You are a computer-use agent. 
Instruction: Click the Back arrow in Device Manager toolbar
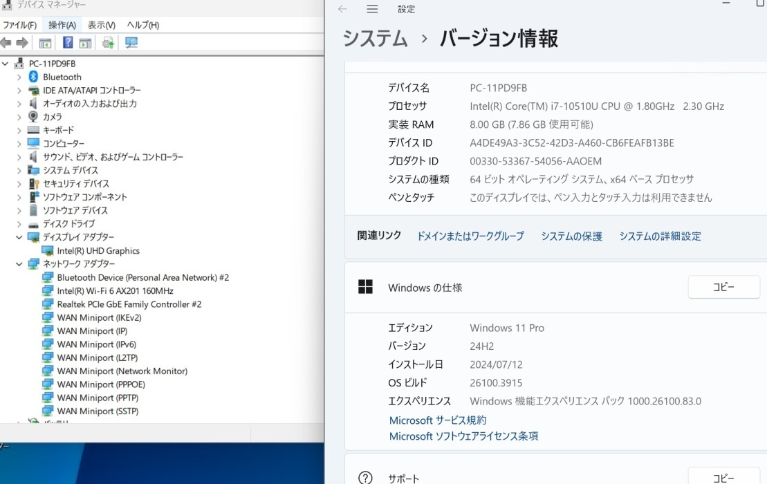coord(6,43)
